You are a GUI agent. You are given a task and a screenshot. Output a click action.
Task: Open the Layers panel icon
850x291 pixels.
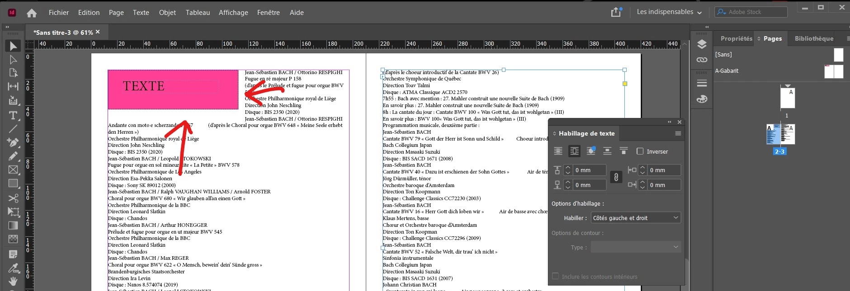(x=702, y=44)
